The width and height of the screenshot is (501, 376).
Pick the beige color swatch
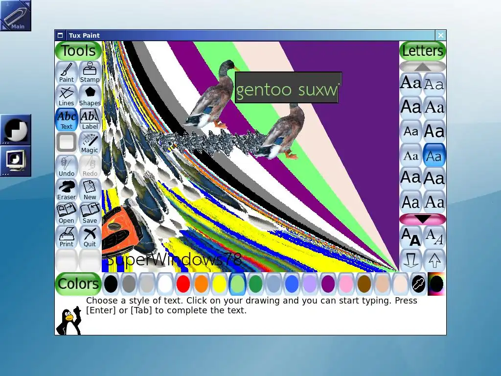pyautogui.click(x=400, y=284)
